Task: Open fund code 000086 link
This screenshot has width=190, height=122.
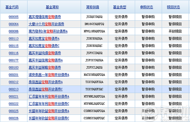Action: (14, 31)
